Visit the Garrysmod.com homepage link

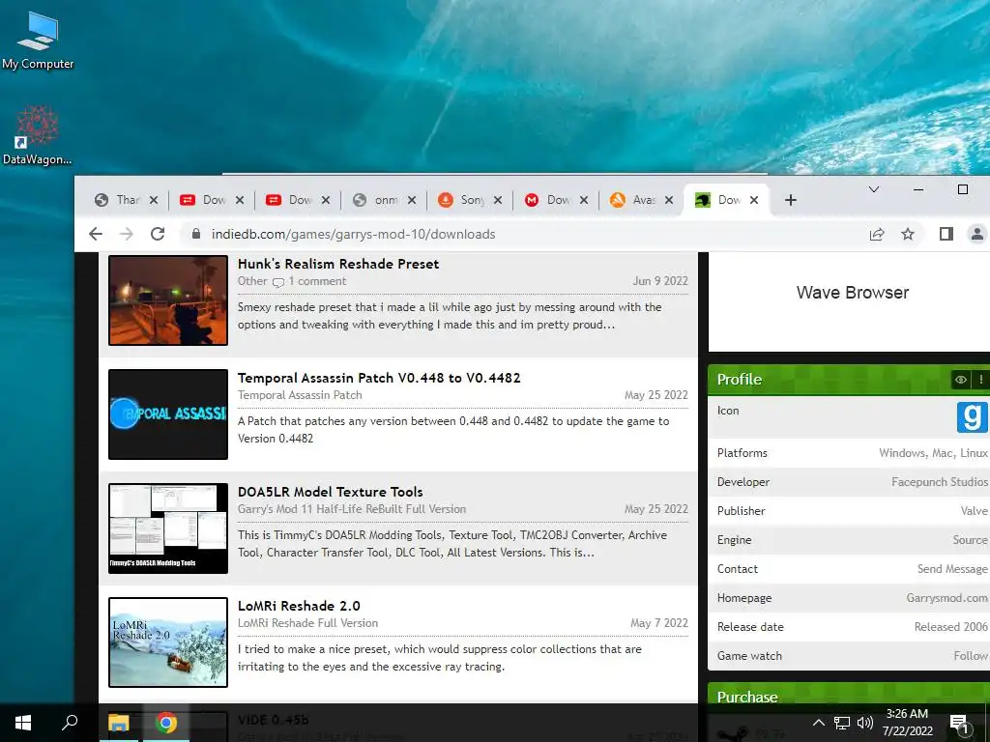947,598
